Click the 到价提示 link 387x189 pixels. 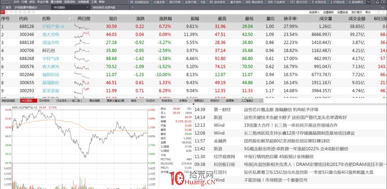[x=357, y=12]
